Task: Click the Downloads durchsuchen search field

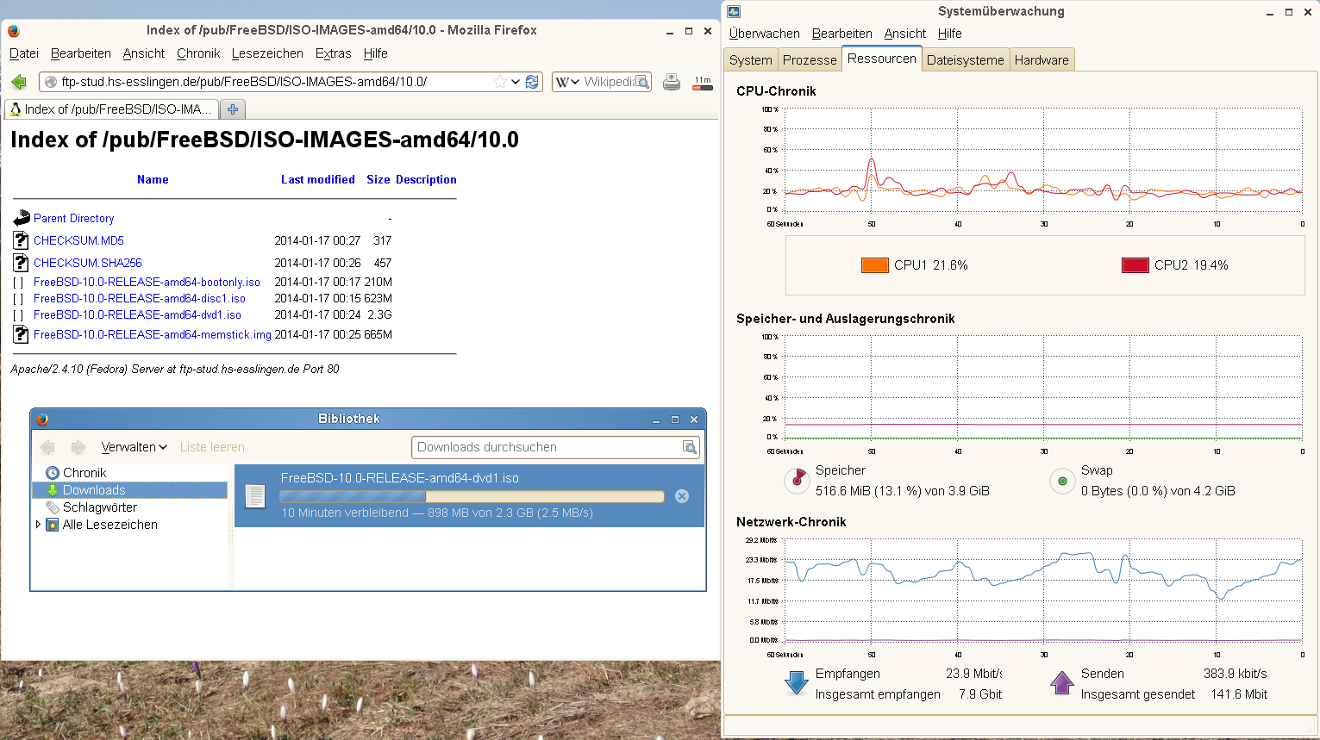Action: (555, 447)
